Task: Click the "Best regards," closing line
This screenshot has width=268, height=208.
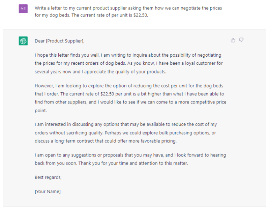Action: (x=48, y=177)
